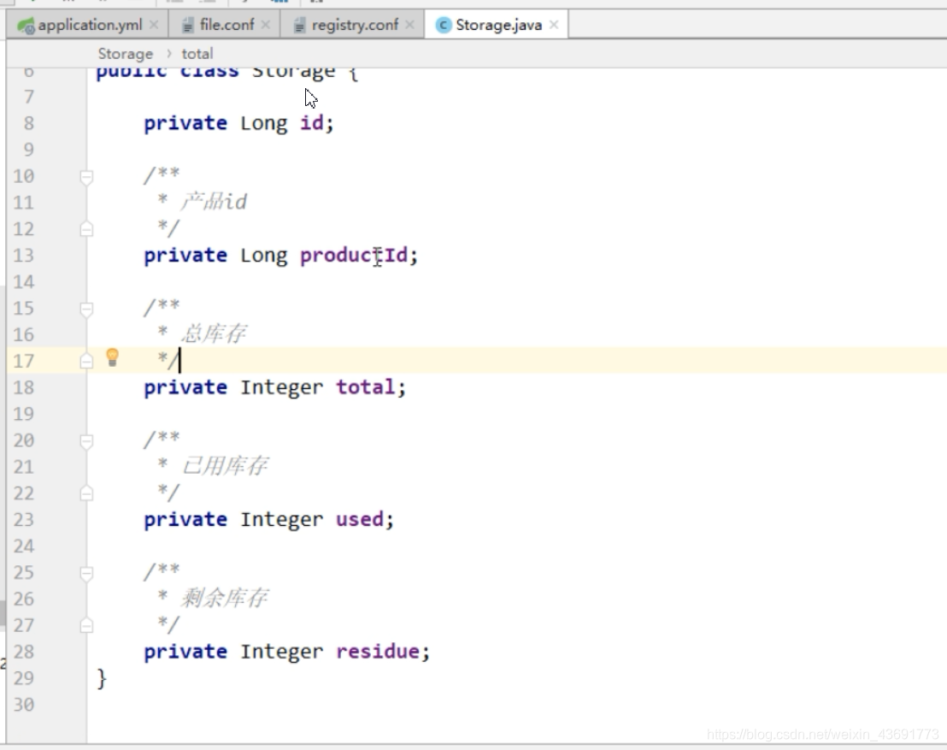Viewport: 947px width, 750px height.
Task: Click Storage in the breadcrumb bar
Action: (126, 54)
